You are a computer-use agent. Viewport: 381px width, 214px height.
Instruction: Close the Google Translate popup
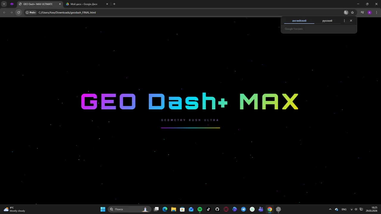pyautogui.click(x=351, y=21)
